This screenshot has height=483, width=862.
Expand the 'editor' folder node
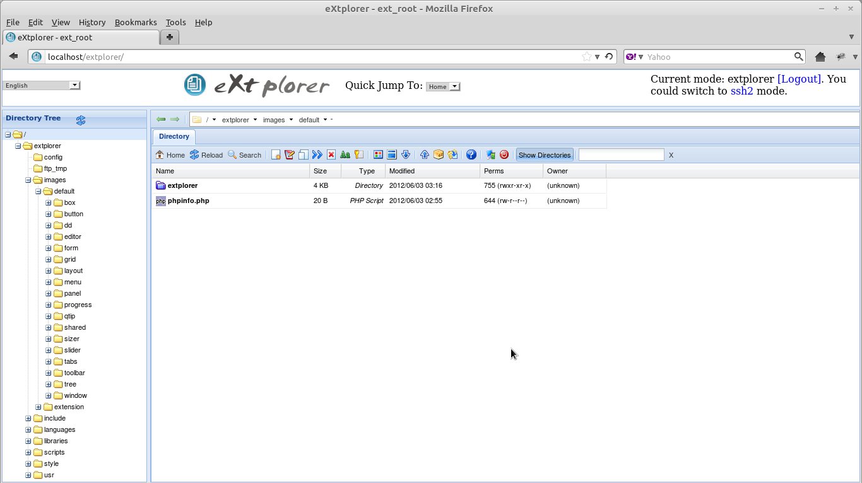click(49, 237)
